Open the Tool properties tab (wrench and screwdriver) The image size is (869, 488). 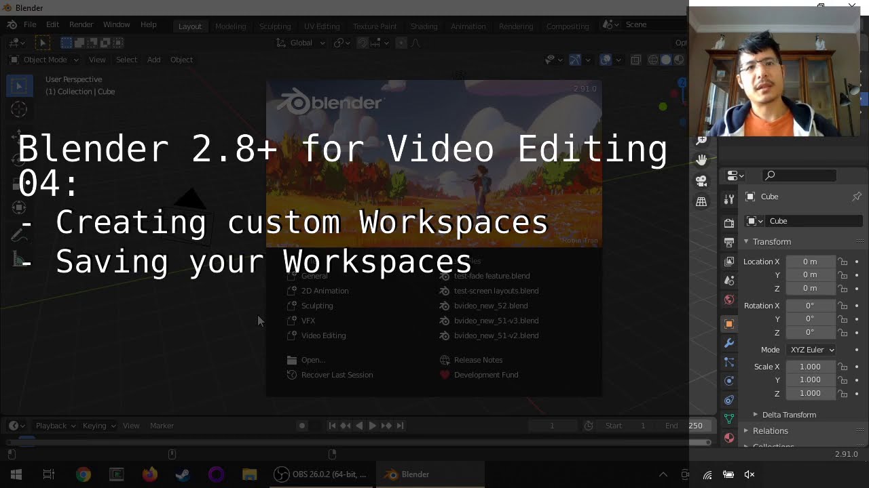[x=729, y=199]
